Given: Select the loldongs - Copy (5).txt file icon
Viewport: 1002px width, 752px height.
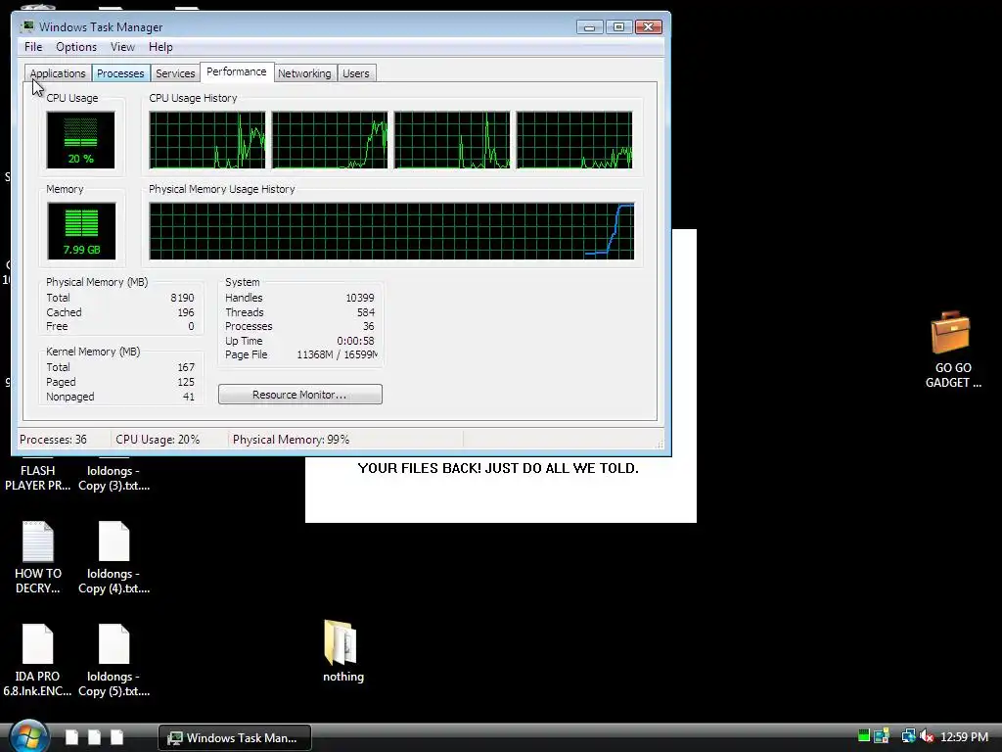Looking at the screenshot, I should coord(114,644).
